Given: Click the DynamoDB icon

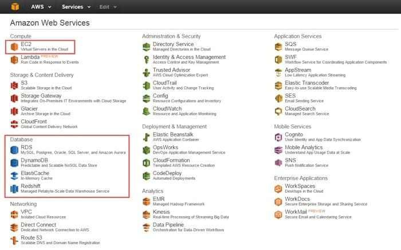Looking at the screenshot, I should pyautogui.click(x=14, y=163).
